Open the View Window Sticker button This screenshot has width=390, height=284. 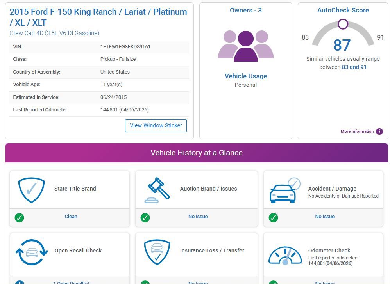pyautogui.click(x=156, y=126)
